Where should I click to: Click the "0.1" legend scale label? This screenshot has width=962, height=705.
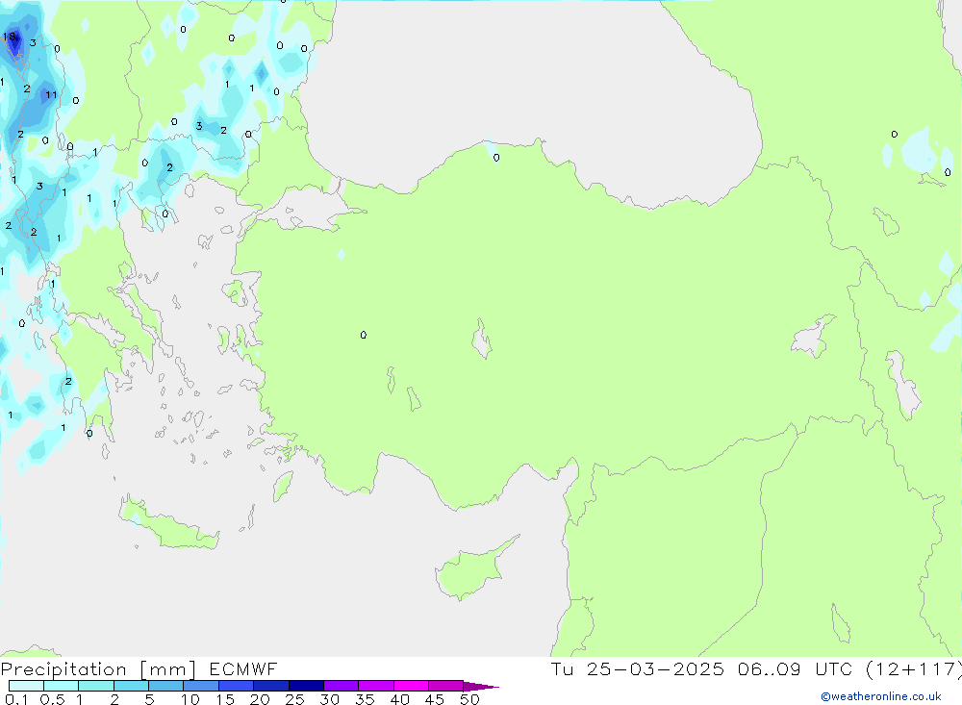[x=16, y=699]
